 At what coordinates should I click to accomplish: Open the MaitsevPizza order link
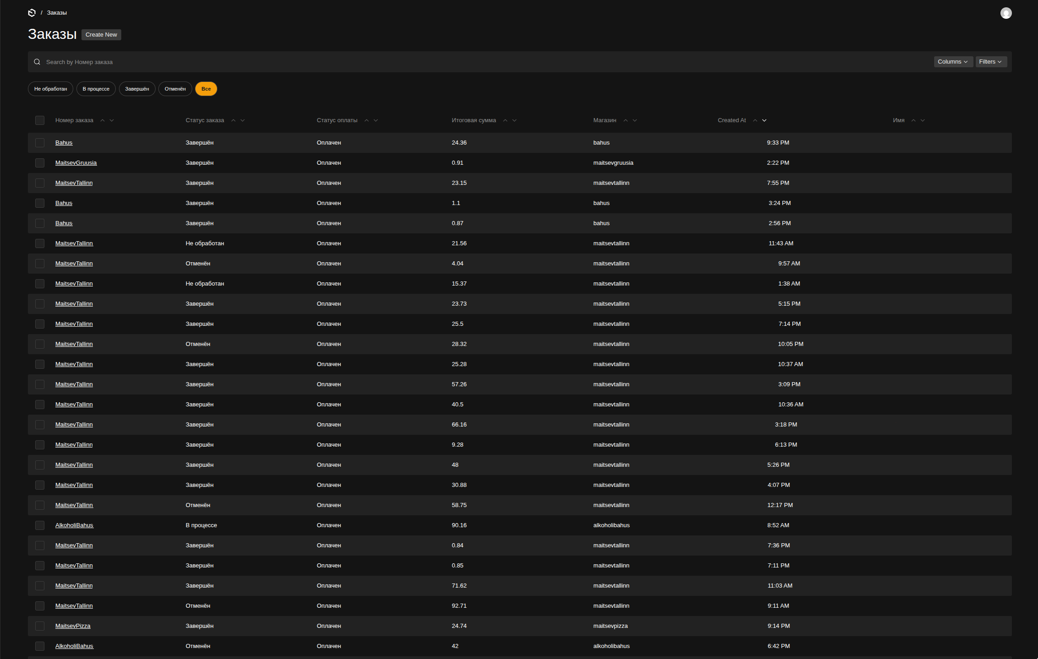[73, 626]
